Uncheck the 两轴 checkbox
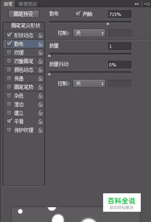Screen dimensions: 151x222 (78, 14)
